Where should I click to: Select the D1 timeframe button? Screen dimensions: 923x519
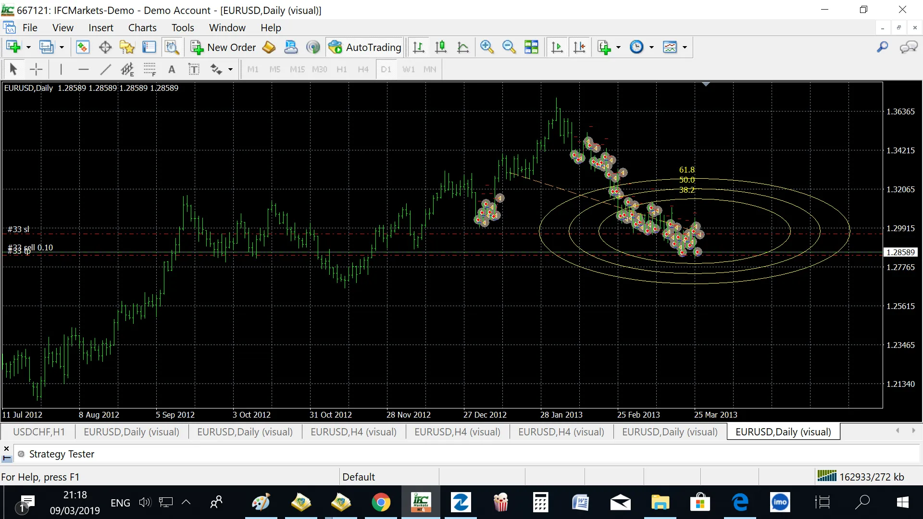(386, 70)
